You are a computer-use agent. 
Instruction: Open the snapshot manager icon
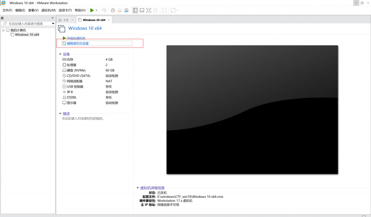(x=126, y=10)
